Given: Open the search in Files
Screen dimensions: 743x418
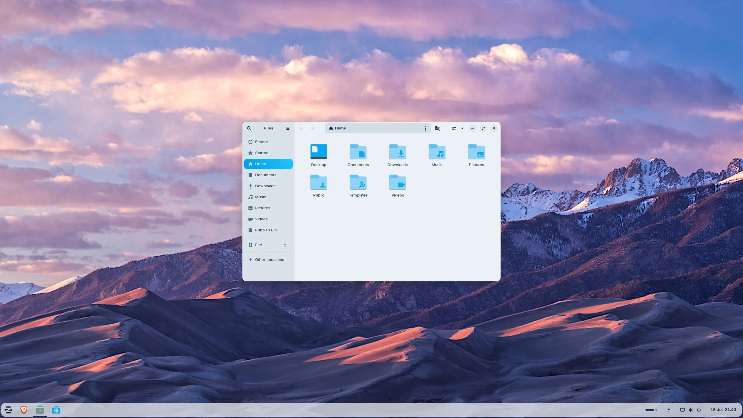Looking at the screenshot, I should tap(249, 128).
